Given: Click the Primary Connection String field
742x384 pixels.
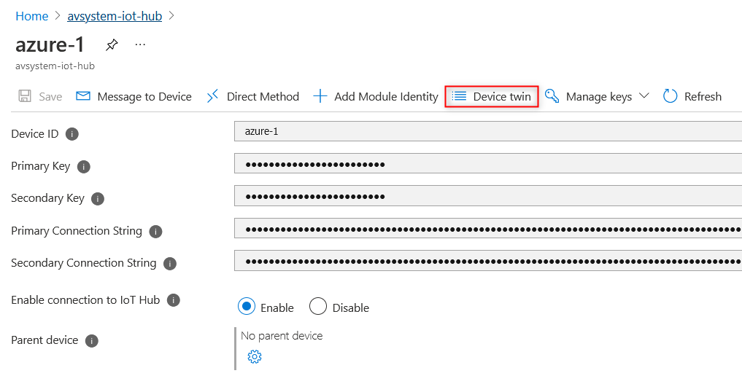Looking at the screenshot, I should pyautogui.click(x=488, y=229).
